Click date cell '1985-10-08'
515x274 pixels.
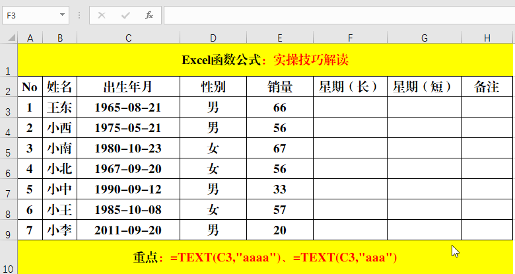point(129,209)
